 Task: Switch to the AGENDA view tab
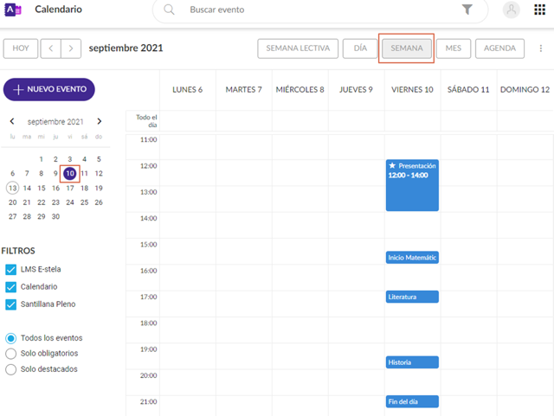pos(500,48)
